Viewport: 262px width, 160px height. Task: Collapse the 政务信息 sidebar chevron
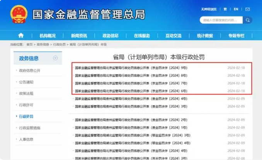click(56, 58)
